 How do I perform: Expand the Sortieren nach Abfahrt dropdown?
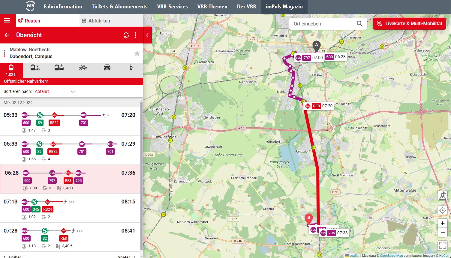[73, 91]
